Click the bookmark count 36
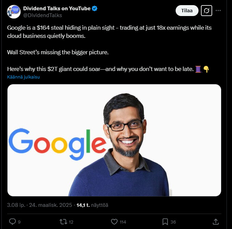The image size is (232, 229). (173, 222)
